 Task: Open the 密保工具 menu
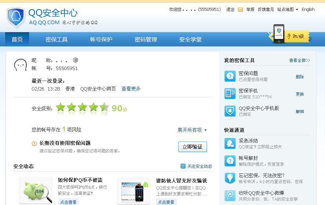(x=56, y=39)
